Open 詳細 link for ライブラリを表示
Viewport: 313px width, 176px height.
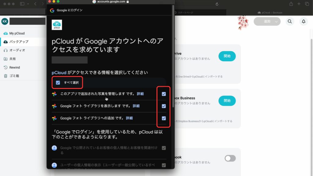click(x=136, y=106)
